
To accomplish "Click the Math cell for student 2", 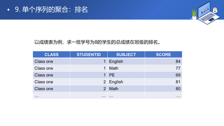I will (126, 89).
